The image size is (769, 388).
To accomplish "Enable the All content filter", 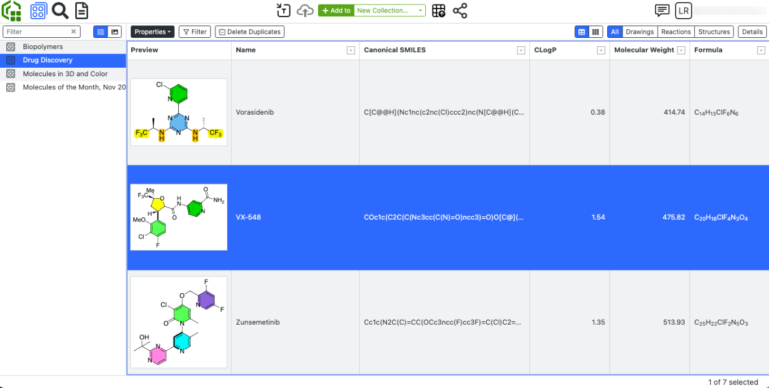I will pyautogui.click(x=615, y=32).
